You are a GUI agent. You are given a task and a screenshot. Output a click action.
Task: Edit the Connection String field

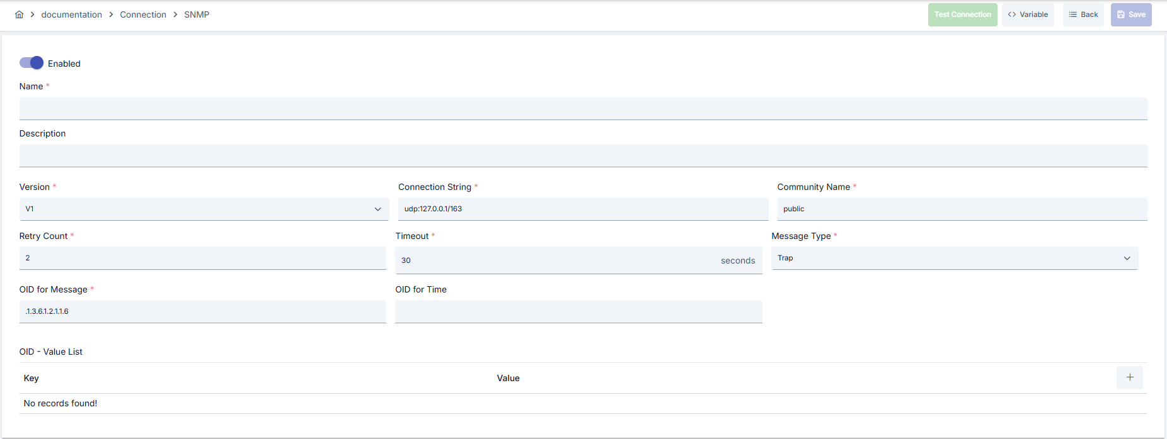(583, 209)
